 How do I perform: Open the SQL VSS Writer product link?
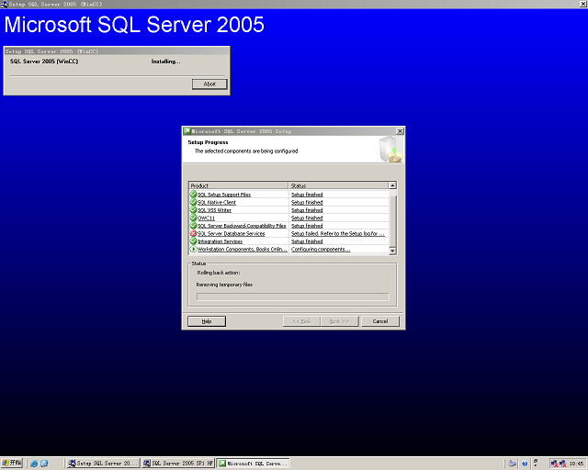[214, 210]
